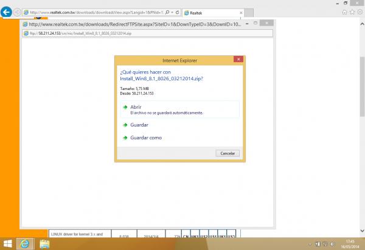This screenshot has width=365, height=250.
Task: Click the Desde 58.211.24.153 text
Action: coord(137,93)
